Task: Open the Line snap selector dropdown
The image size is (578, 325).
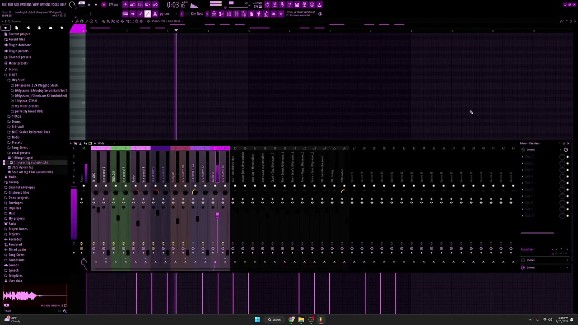Action: click(x=169, y=14)
